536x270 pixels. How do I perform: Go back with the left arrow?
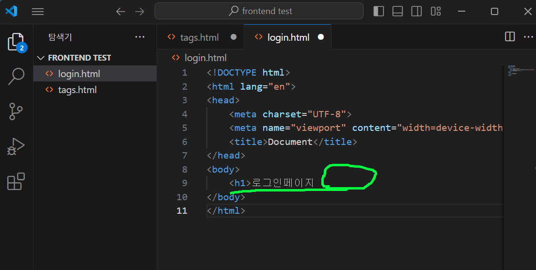click(x=120, y=12)
